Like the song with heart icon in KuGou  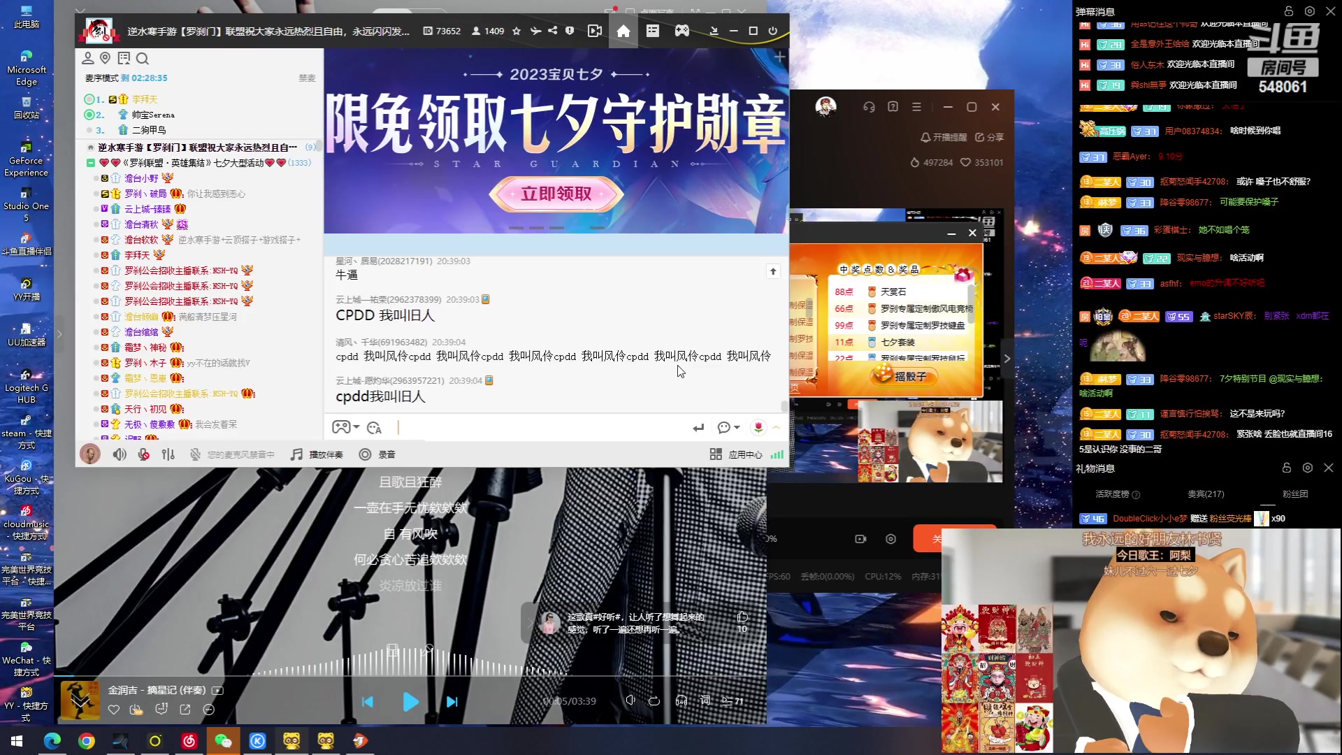pyautogui.click(x=114, y=710)
